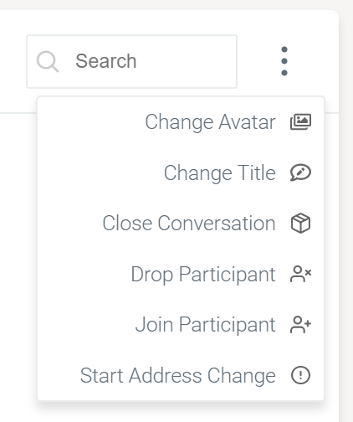The image size is (353, 422).
Task: Click the magnifying glass search icon
Action: tap(48, 61)
